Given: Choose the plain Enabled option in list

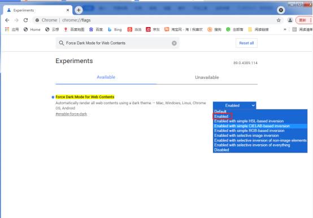Looking at the screenshot, I should 221,117.
